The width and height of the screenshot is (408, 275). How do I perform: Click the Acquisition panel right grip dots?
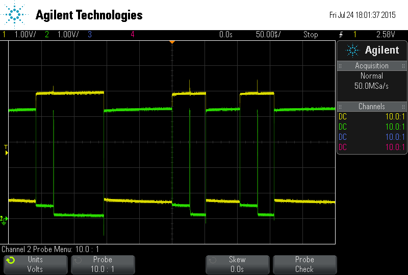403,66
